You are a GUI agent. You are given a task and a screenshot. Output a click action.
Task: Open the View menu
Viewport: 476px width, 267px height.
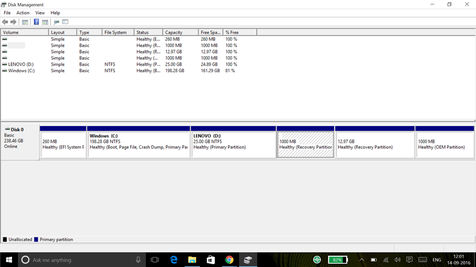tap(40, 13)
